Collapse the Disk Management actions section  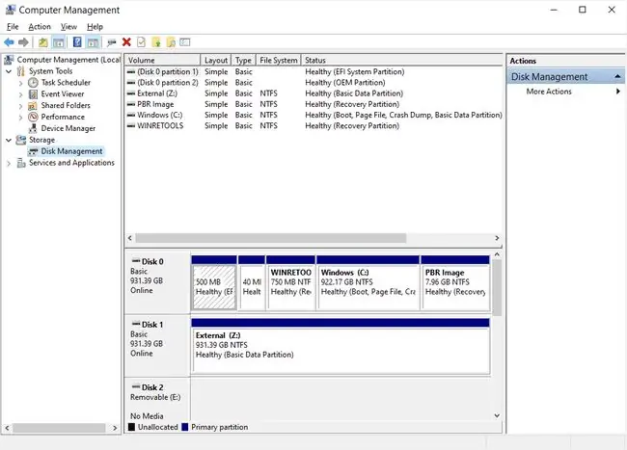click(x=617, y=76)
